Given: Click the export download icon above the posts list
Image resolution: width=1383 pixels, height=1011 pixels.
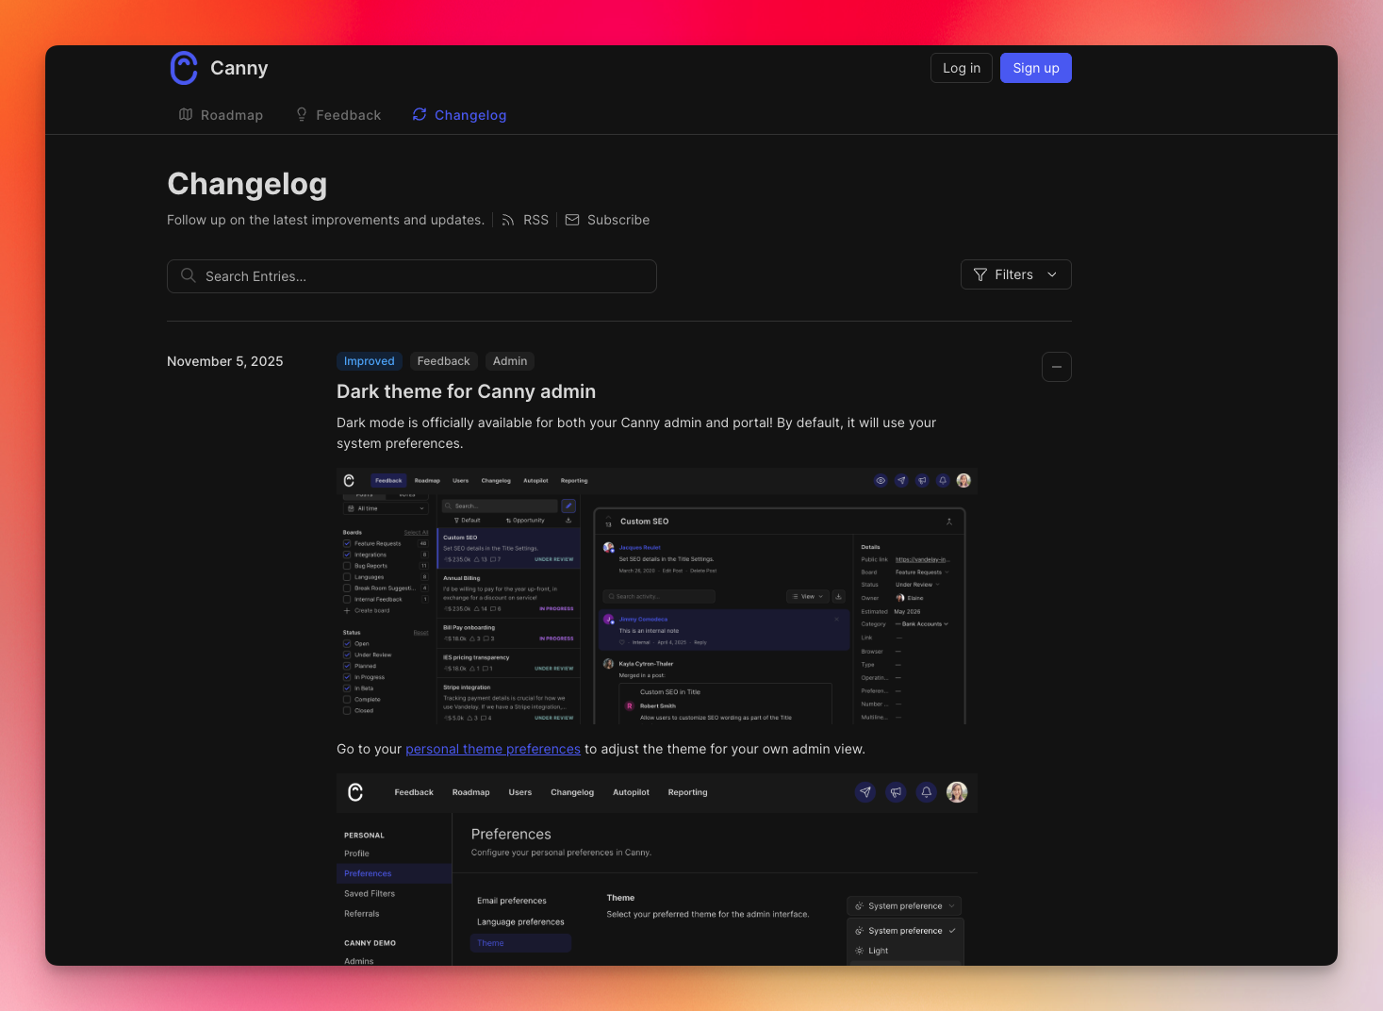Looking at the screenshot, I should click(568, 521).
